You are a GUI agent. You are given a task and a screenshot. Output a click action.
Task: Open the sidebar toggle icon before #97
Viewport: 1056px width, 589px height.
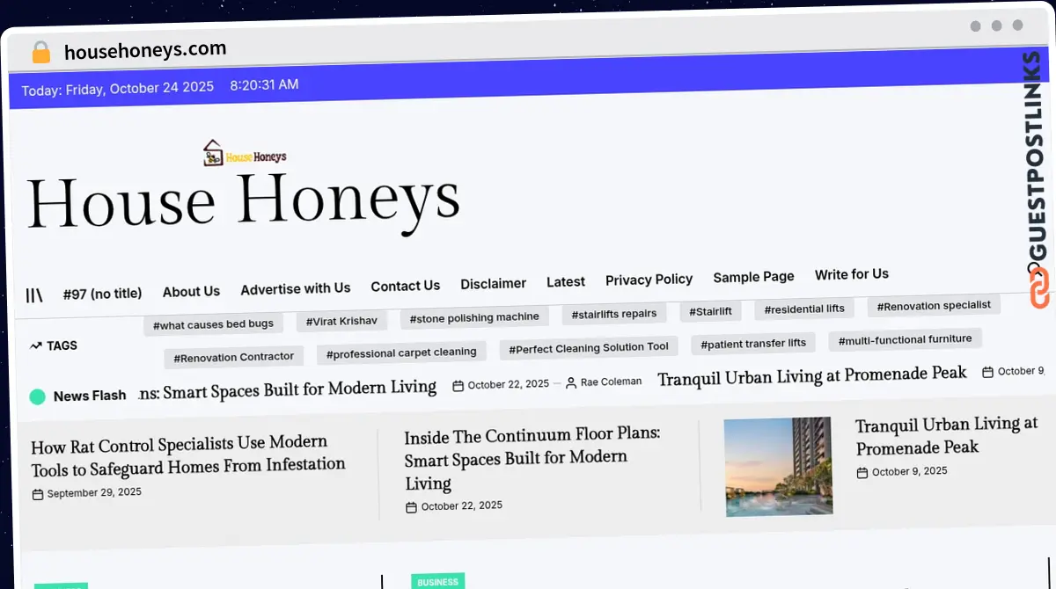[34, 295]
